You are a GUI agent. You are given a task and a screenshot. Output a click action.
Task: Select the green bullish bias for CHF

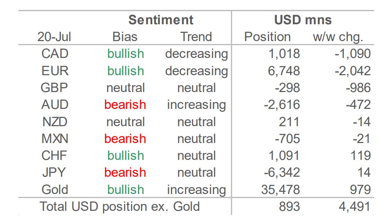[x=126, y=156]
